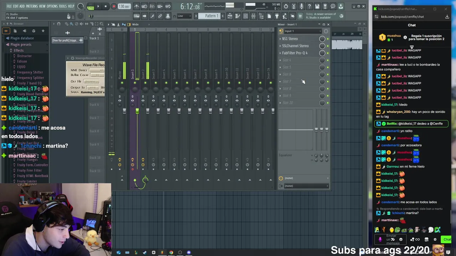Toggle the FabFilter Pro-Q 4 green enable light
This screenshot has height=256, width=456.
coord(328,53)
